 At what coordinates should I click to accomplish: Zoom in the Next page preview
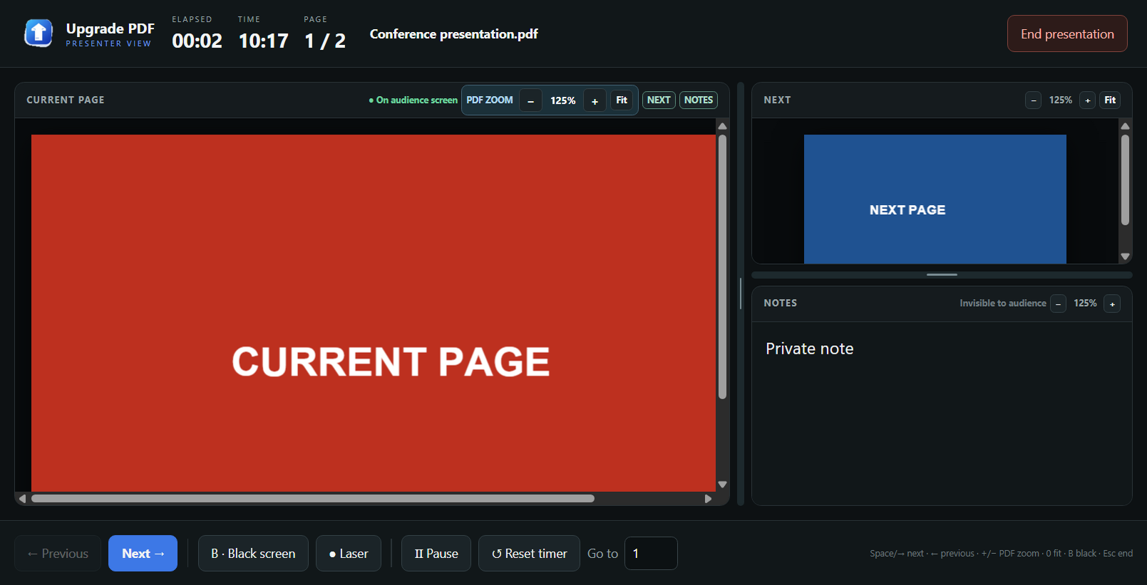pos(1087,100)
